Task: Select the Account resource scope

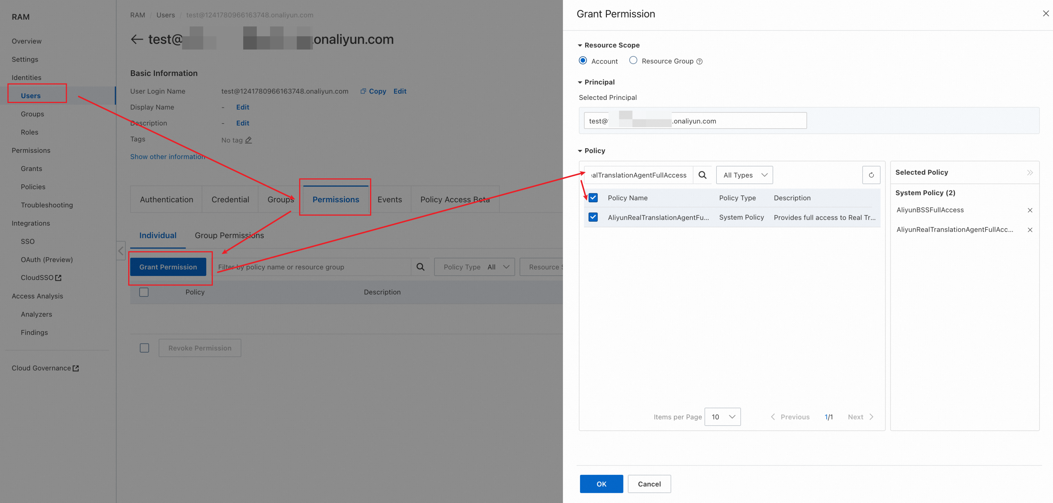Action: 583,61
